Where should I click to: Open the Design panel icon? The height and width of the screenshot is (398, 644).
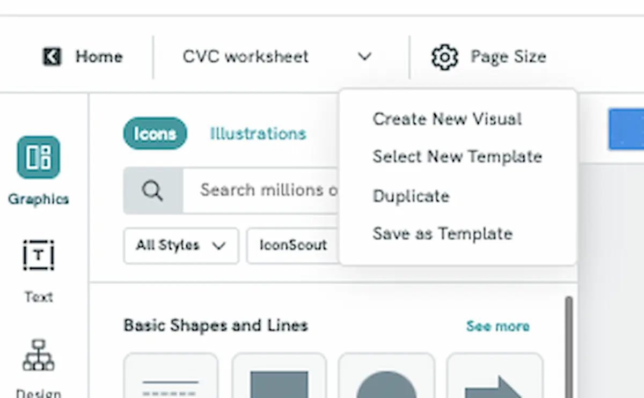click(x=39, y=355)
